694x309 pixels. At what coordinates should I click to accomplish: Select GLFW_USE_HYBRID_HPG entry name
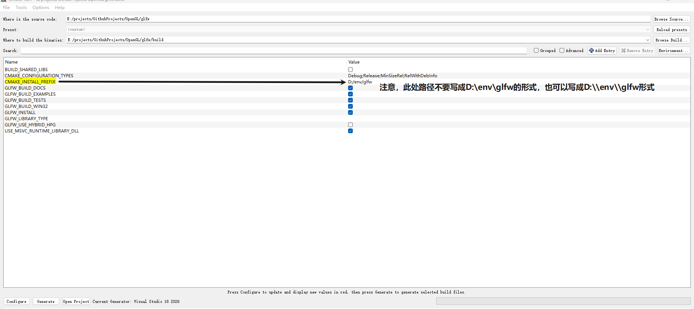click(x=30, y=125)
